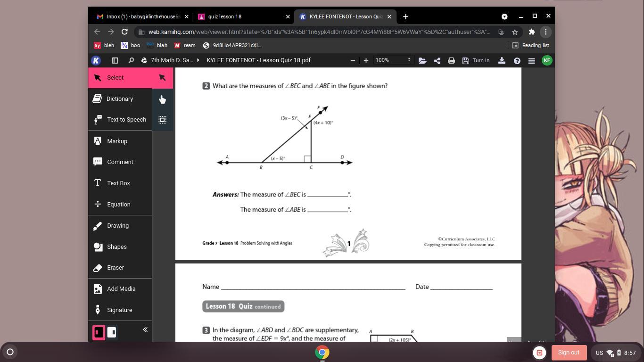Bookmark this page with star
This screenshot has height=362, width=644.
click(515, 32)
